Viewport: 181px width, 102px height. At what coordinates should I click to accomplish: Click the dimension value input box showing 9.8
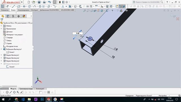tap(77, 33)
